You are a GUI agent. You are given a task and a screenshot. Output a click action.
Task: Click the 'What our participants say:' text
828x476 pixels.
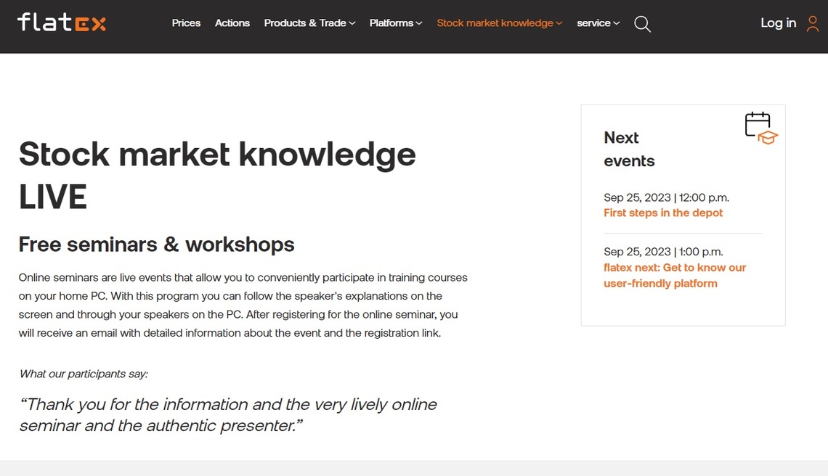(84, 374)
